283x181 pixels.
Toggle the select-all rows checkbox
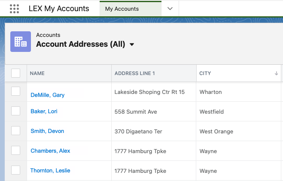click(16, 73)
